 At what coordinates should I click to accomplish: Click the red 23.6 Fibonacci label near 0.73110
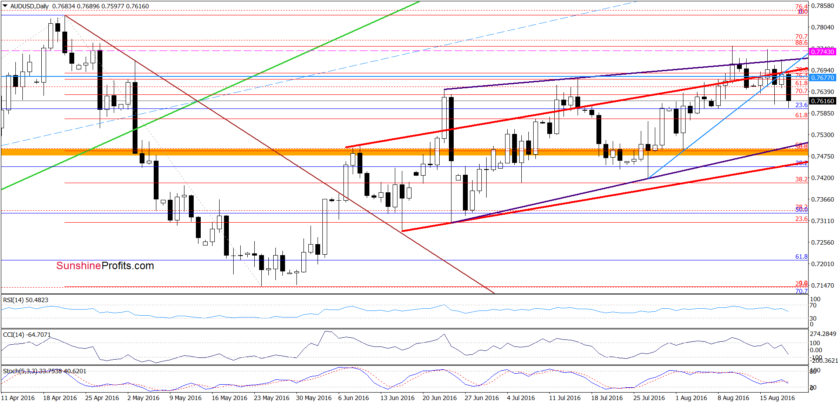(802, 219)
